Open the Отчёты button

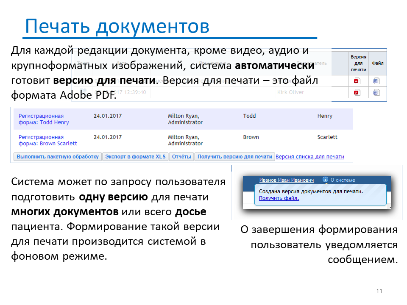tap(181, 157)
